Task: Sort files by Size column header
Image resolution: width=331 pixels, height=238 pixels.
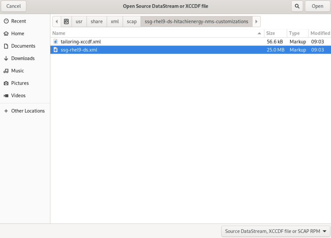Action: (271, 33)
